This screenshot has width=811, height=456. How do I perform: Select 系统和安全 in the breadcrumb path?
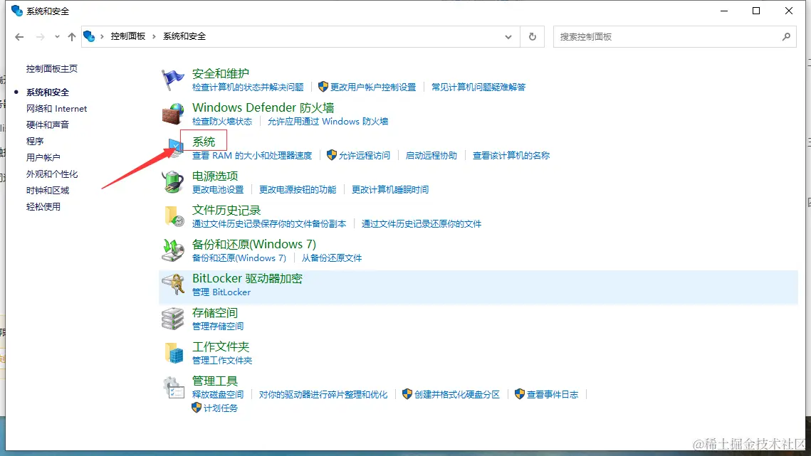click(184, 36)
